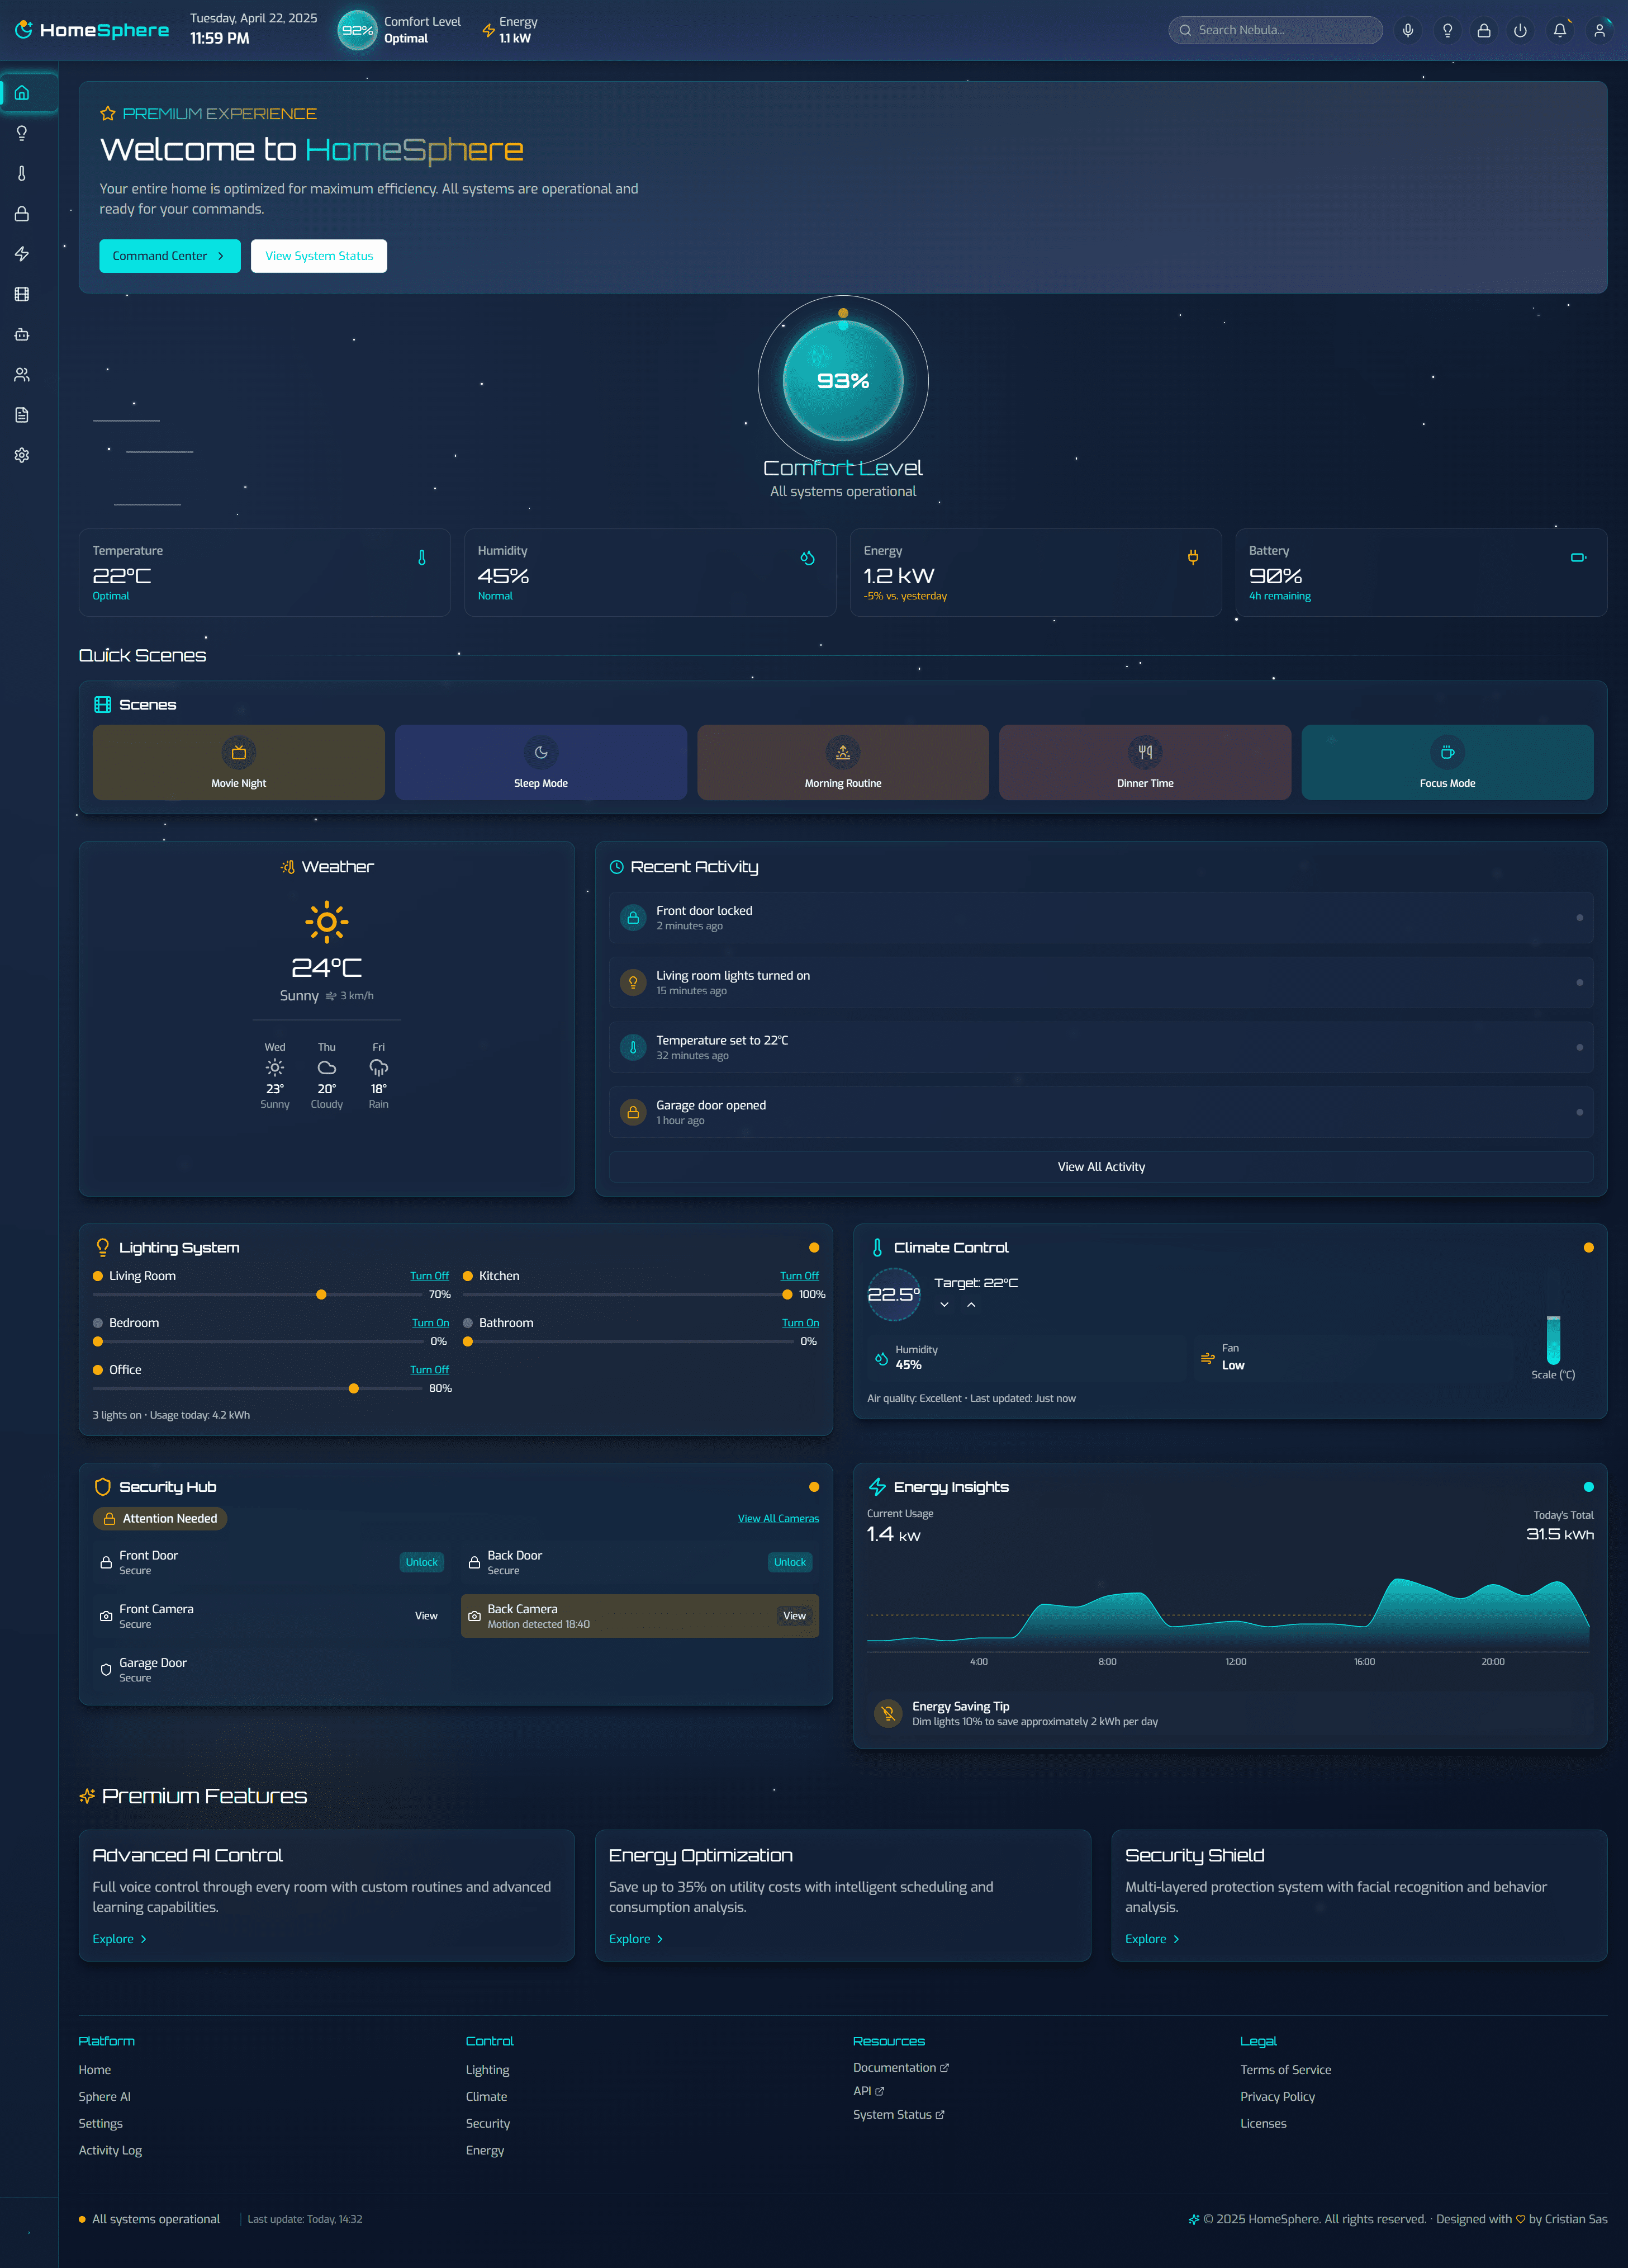Click the battery icon on Battery card
1628x2268 pixels.
tap(1578, 558)
